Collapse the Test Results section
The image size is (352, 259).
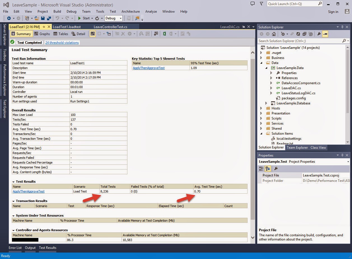click(13, 182)
